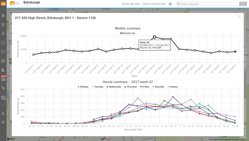Toggle Friday series in hourly legend

pyautogui.click(x=145, y=87)
